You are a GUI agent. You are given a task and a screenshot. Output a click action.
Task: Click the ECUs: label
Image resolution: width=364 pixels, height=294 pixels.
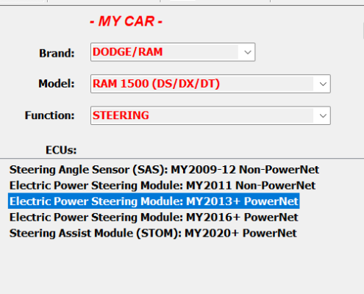point(61,150)
